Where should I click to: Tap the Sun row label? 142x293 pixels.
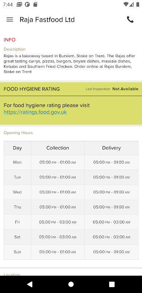(17, 252)
